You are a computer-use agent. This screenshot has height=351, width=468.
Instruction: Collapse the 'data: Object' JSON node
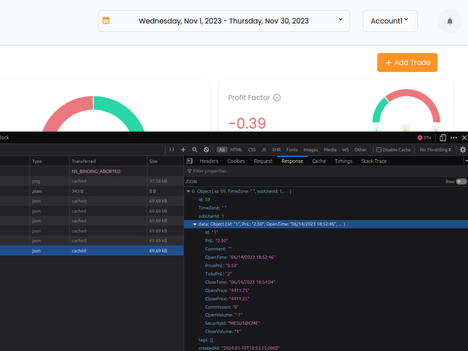195,224
